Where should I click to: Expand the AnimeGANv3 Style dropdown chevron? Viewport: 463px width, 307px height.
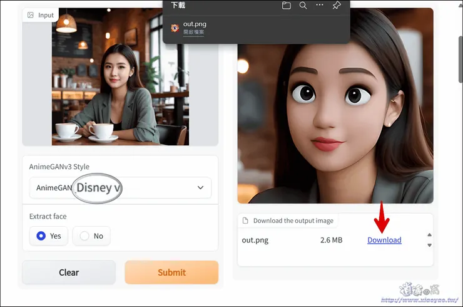pyautogui.click(x=200, y=187)
